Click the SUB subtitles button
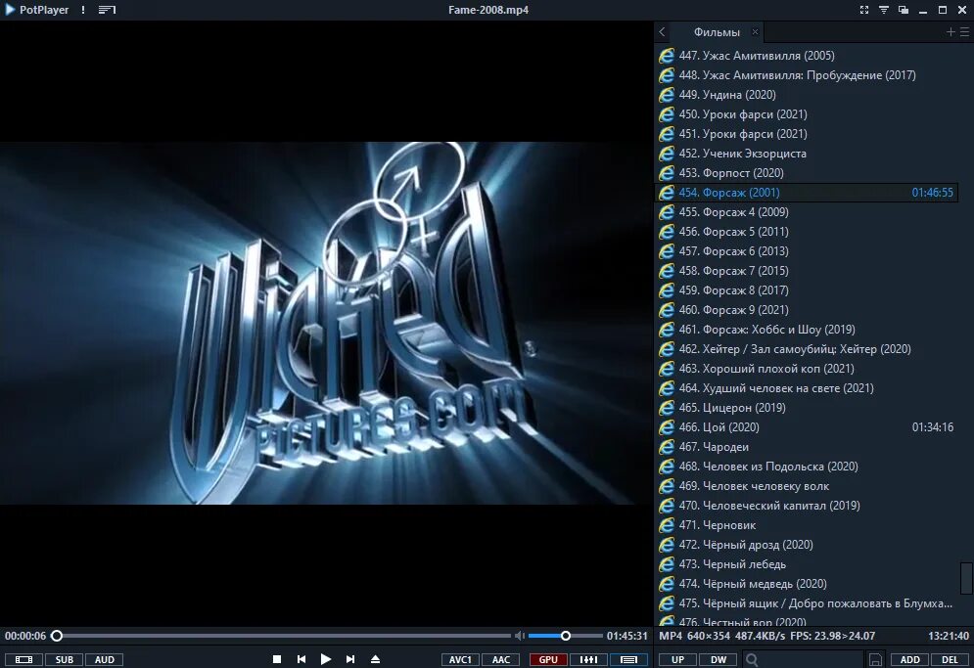This screenshot has height=668, width=974. (x=64, y=659)
